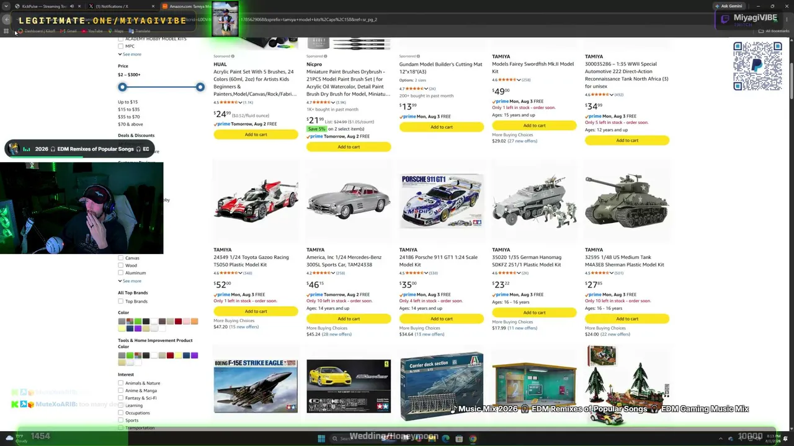Filter price $70 & above
The height and width of the screenshot is (446, 794).
pyautogui.click(x=130, y=125)
